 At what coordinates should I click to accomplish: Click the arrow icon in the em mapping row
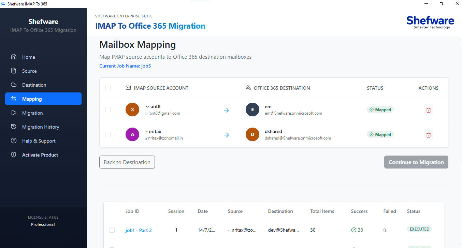pyautogui.click(x=227, y=110)
